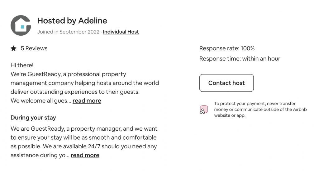Click the payment protection warning text
This screenshot has width=319, height=171.
[x=260, y=110]
